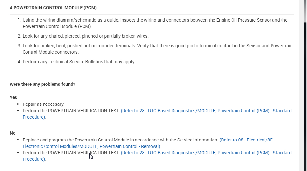Click 'POWERTRAIN VERIFICATION TEST' text under Yes

click(x=84, y=111)
